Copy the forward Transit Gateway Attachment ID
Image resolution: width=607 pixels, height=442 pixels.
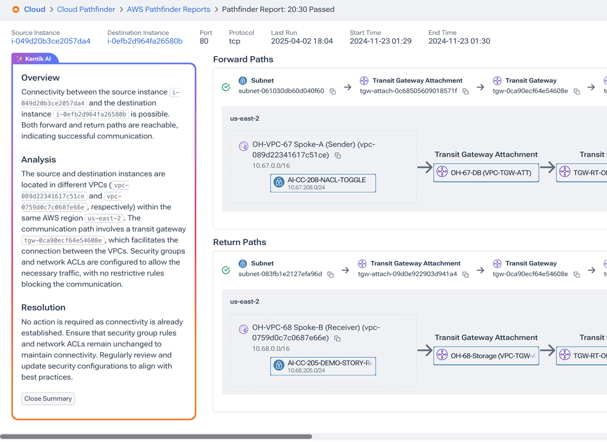point(465,92)
